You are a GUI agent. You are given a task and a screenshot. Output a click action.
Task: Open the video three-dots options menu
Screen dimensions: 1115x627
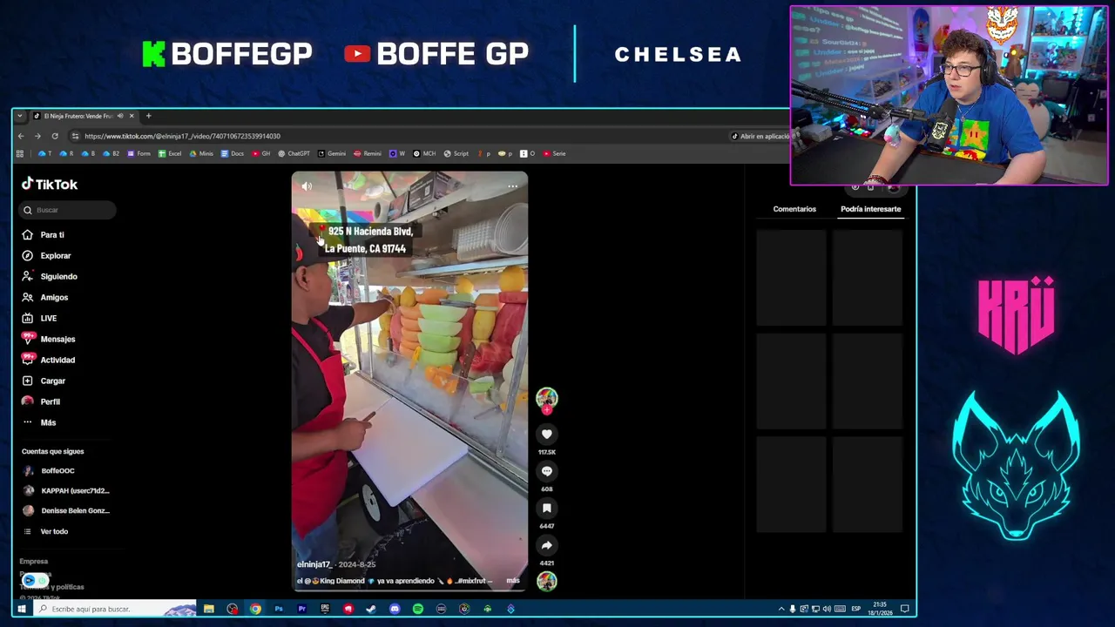[x=512, y=185]
